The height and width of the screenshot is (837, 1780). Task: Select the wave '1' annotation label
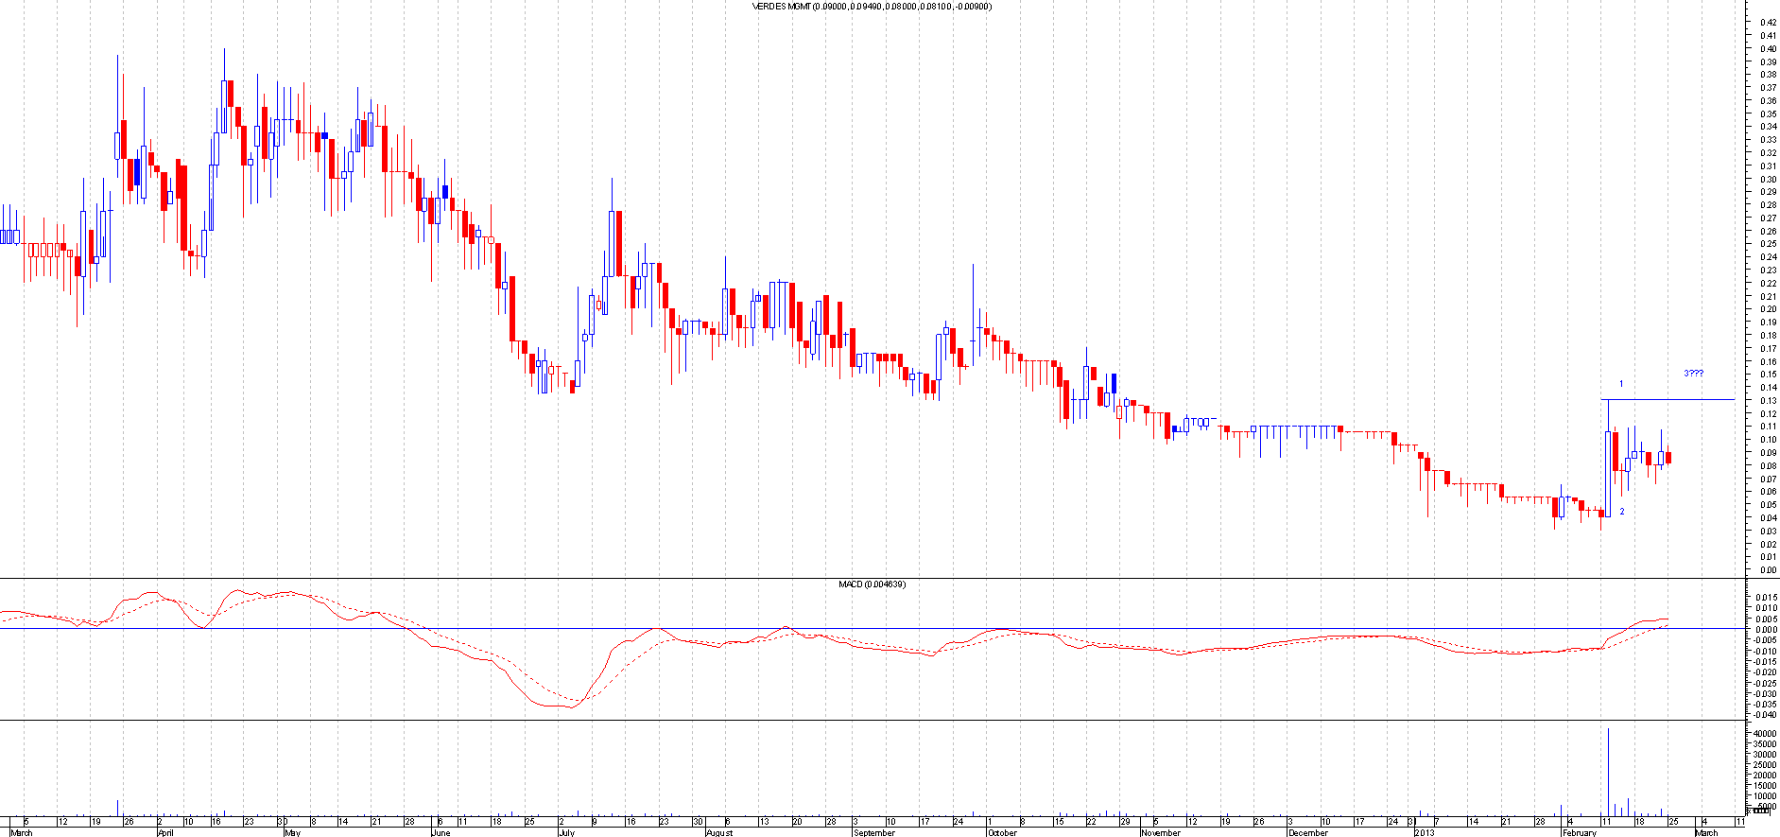pos(1621,384)
